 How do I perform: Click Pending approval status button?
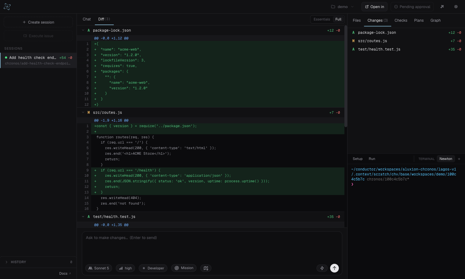click(412, 7)
